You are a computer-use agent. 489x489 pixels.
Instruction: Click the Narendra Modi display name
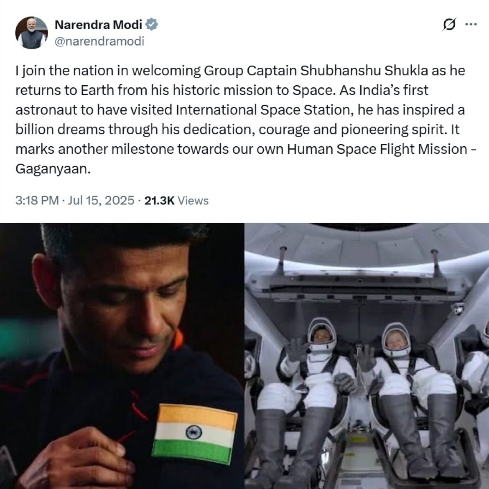(x=98, y=25)
